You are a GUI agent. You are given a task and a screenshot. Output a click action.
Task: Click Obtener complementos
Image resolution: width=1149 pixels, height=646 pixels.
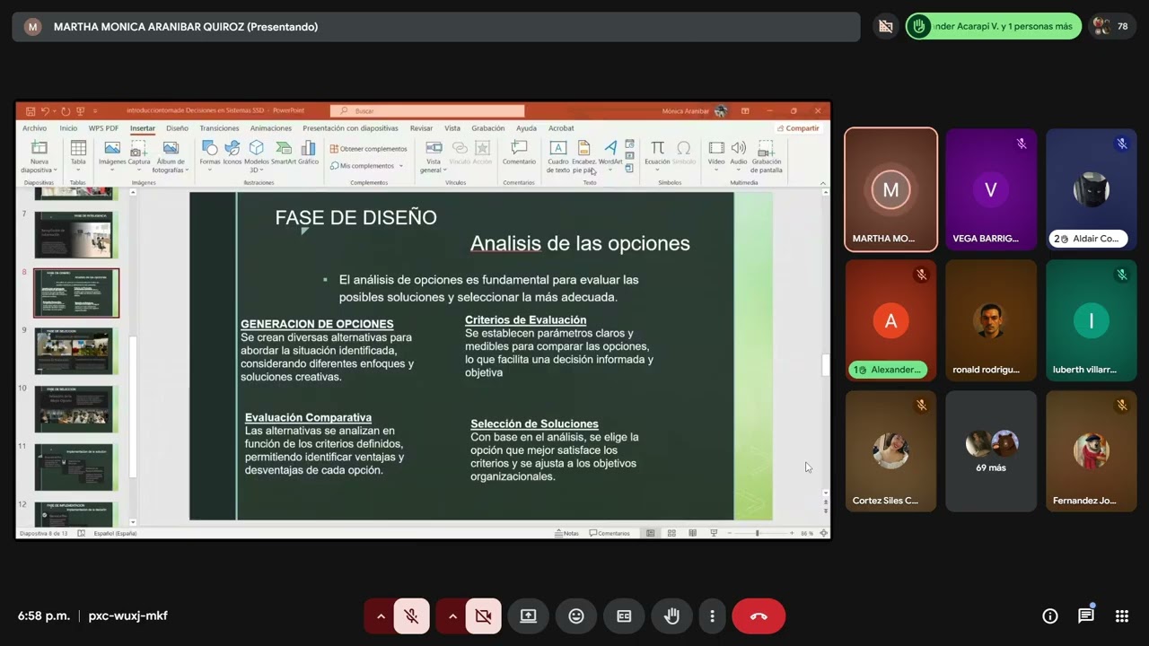(368, 148)
